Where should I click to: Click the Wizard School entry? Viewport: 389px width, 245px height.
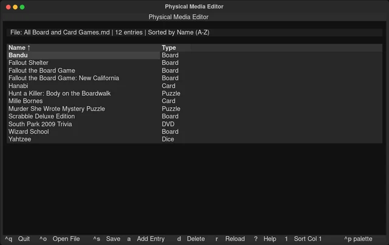[x=29, y=132]
